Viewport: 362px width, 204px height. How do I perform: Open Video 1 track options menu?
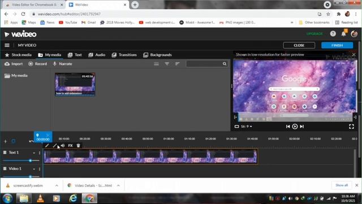40,169
